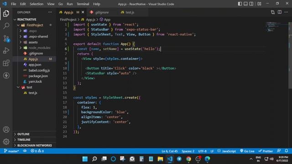Image resolution: width=292 pixels, height=164 pixels.
Task: Open Microsoft Edge from the taskbar
Action: 207,159
